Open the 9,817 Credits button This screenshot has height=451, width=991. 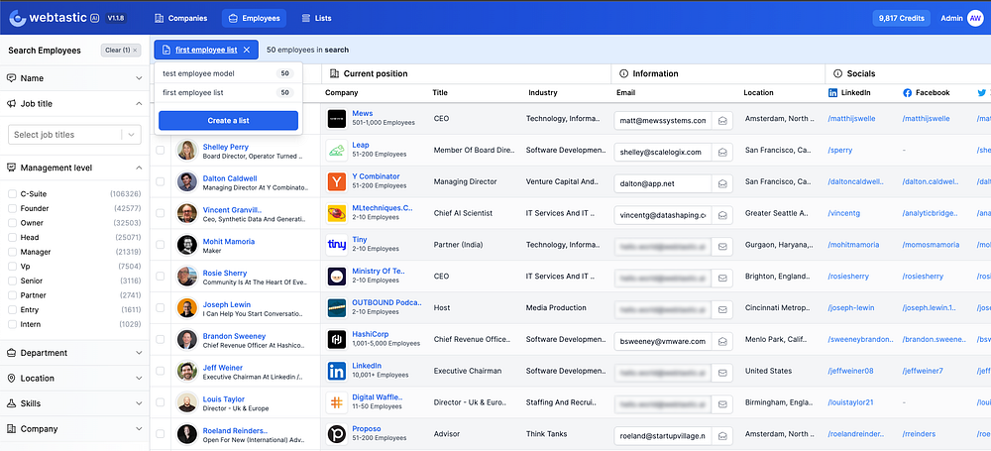click(902, 19)
